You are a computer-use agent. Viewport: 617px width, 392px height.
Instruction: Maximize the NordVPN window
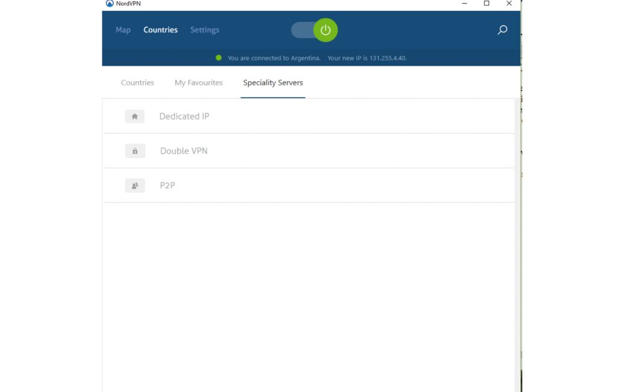tap(487, 4)
